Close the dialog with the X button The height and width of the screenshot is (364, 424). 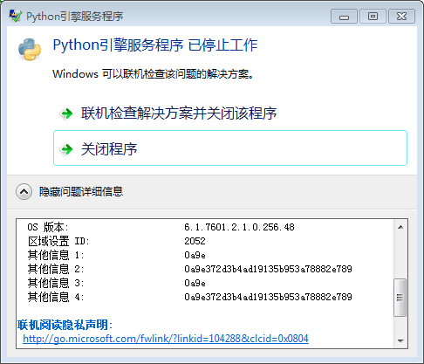click(x=401, y=17)
